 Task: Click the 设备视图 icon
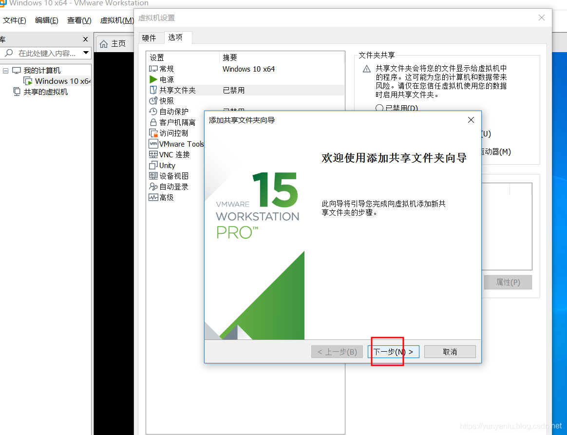click(153, 176)
